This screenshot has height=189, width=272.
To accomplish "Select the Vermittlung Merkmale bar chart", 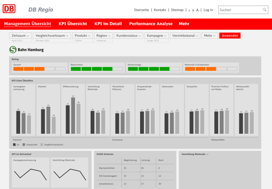I will [x=98, y=110].
